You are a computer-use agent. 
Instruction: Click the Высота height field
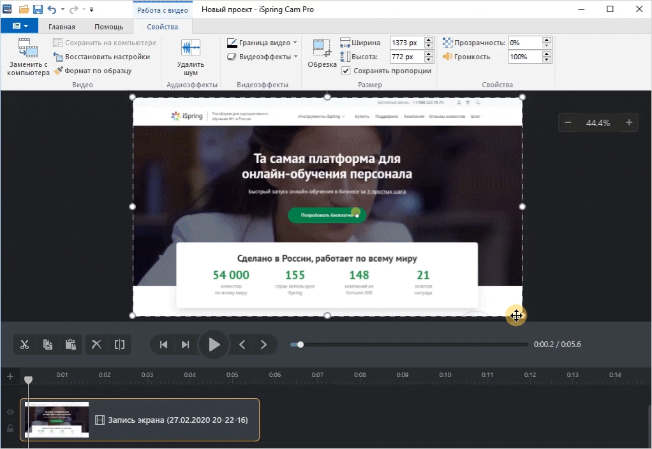406,57
